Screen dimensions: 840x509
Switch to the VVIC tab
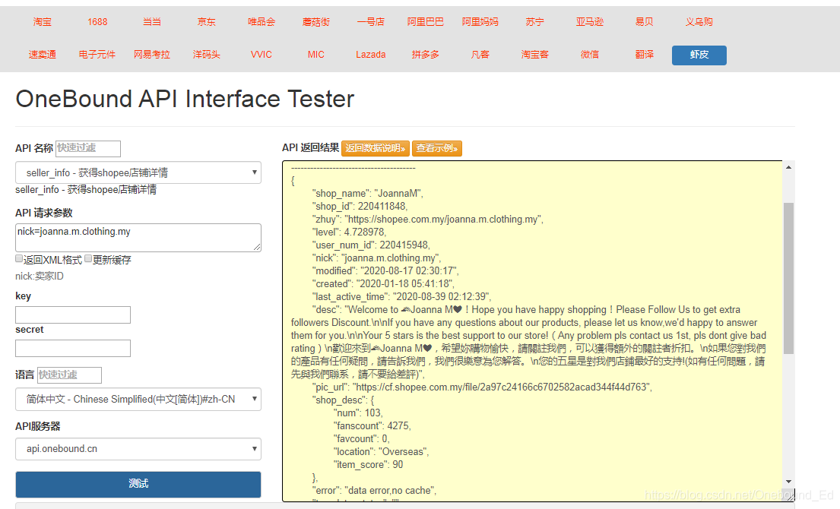(x=262, y=55)
